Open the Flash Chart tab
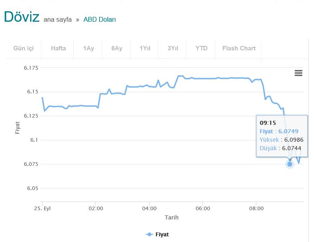 (x=239, y=48)
